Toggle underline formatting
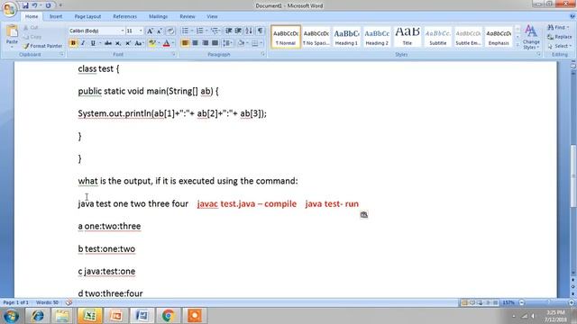The width and height of the screenshot is (577, 324). pos(93,43)
